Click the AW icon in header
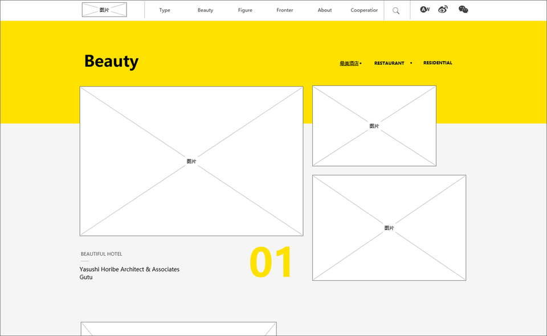Screen dimensions: 547x336 click(x=424, y=10)
